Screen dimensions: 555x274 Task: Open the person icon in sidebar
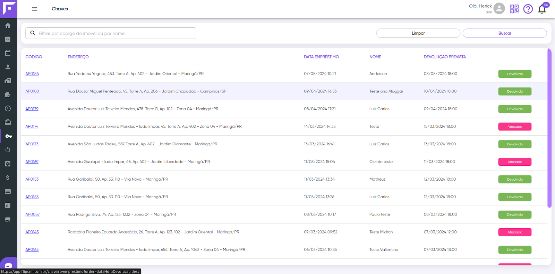pyautogui.click(x=8, y=67)
